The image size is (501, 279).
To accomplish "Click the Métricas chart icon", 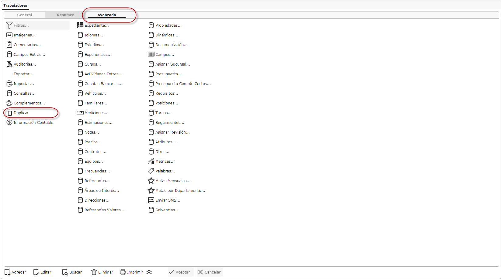I will pyautogui.click(x=151, y=161).
